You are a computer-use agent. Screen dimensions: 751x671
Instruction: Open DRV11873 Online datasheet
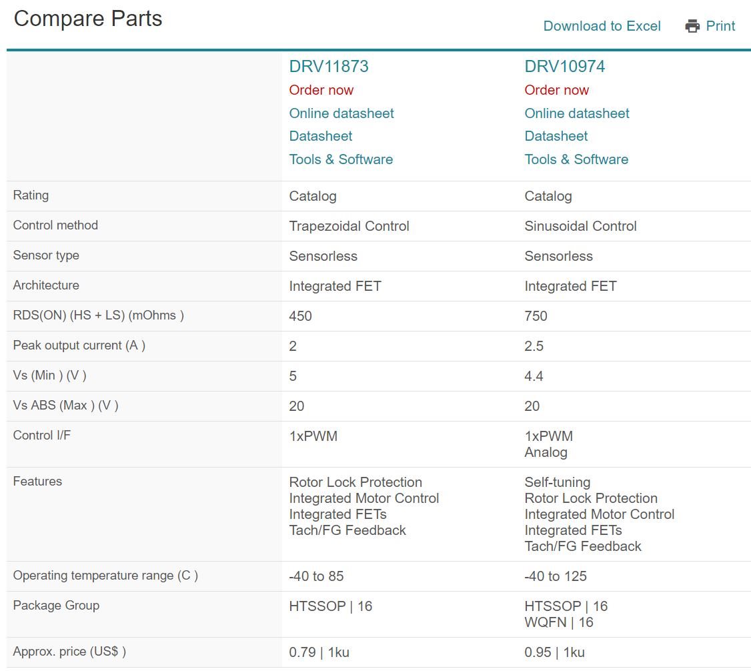tap(341, 113)
